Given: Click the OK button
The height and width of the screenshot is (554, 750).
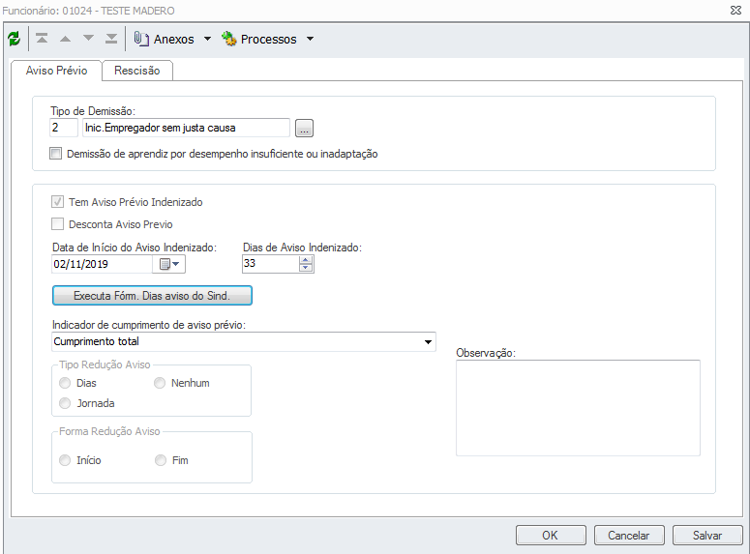Looking at the screenshot, I should [551, 536].
